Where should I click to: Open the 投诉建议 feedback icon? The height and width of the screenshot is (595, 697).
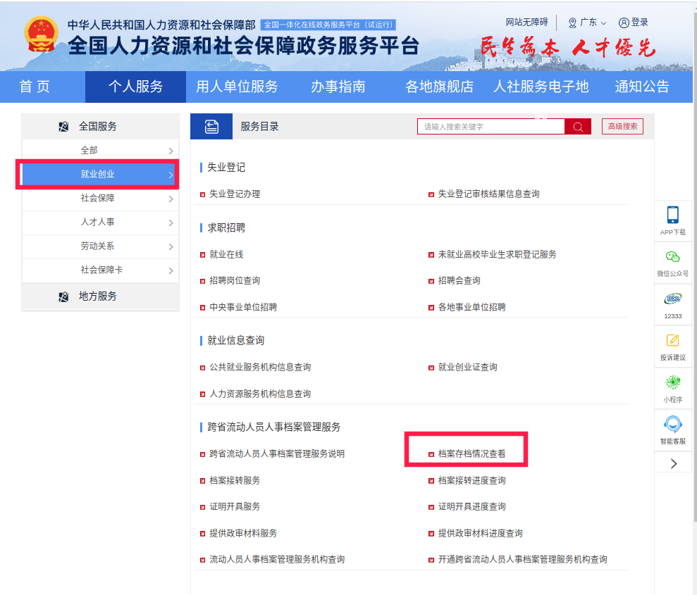pyautogui.click(x=673, y=341)
